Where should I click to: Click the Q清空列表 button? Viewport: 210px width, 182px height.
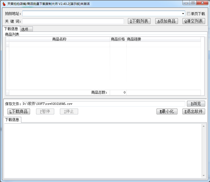[194, 21]
